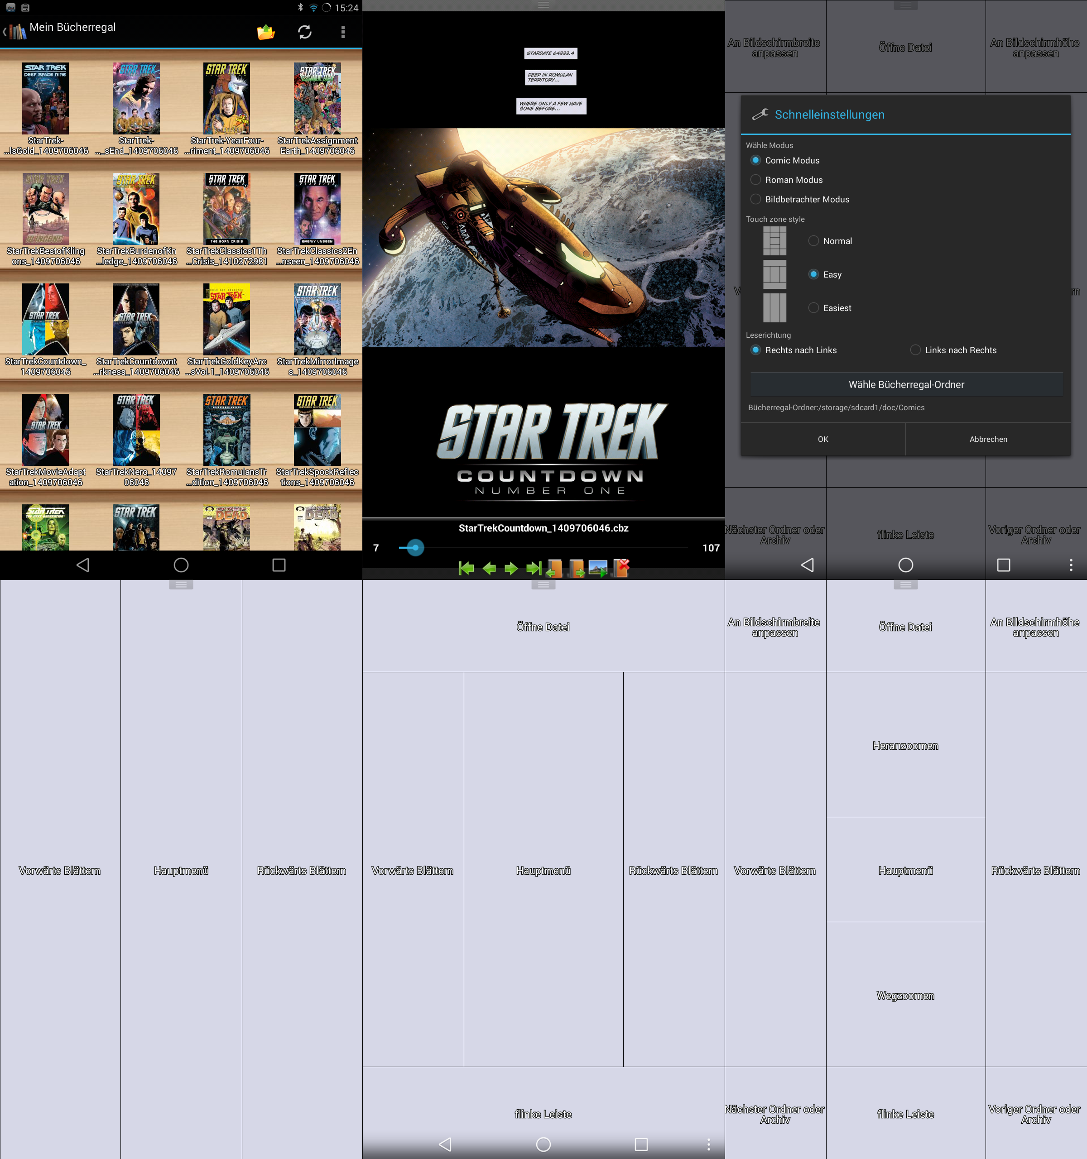Open StarTrekClassics1 The Gorn Crisis cover
Image resolution: width=1087 pixels, height=1159 pixels.
(227, 209)
